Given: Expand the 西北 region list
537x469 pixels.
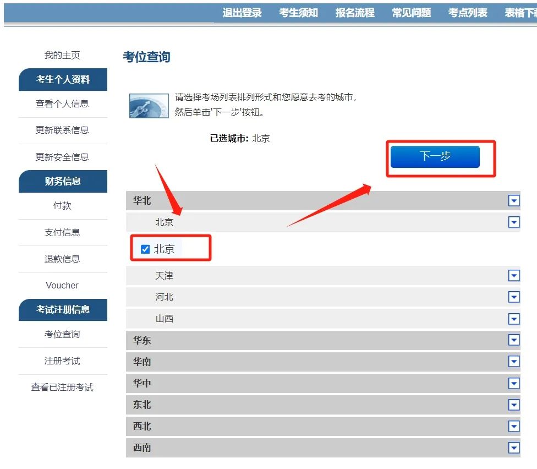Looking at the screenshot, I should [x=513, y=426].
